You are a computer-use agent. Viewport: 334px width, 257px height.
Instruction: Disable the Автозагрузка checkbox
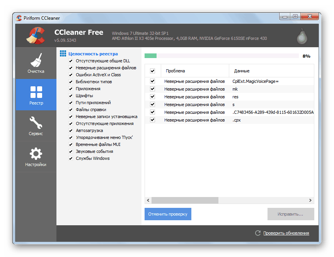click(71, 130)
